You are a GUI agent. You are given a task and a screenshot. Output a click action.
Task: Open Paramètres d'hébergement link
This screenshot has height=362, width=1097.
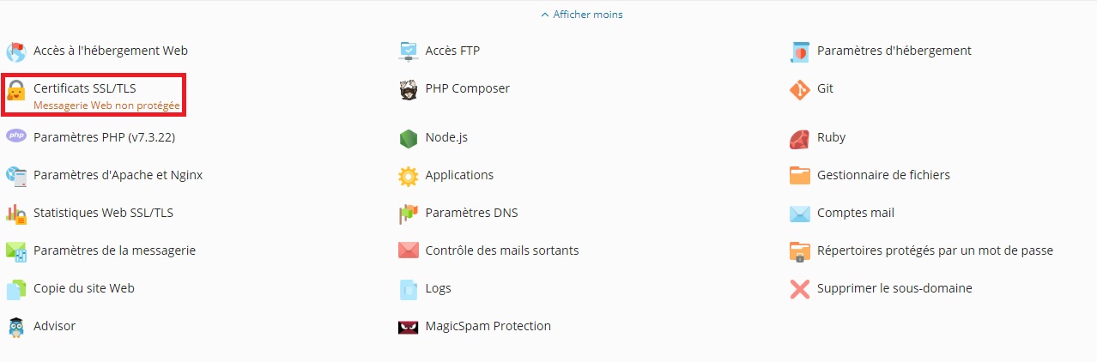coord(894,51)
